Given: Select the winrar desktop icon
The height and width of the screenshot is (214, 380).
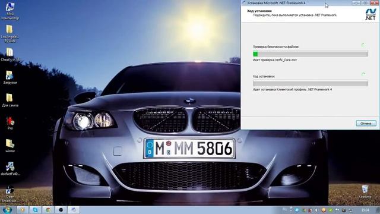Looking at the screenshot, I should [x=10, y=146].
